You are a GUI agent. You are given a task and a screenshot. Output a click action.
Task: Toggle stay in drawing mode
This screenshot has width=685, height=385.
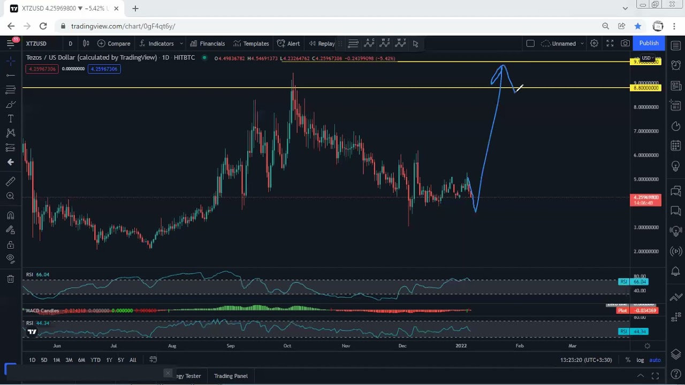click(x=10, y=230)
